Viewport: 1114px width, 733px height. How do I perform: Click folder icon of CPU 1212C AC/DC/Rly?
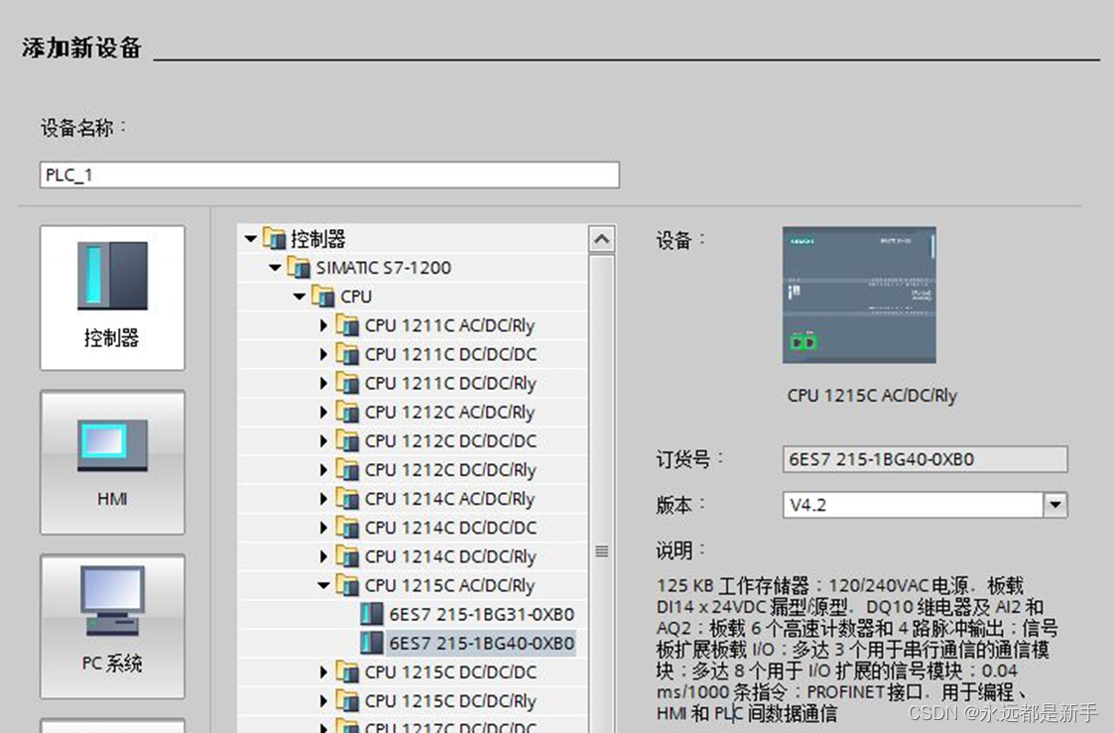coord(347,412)
